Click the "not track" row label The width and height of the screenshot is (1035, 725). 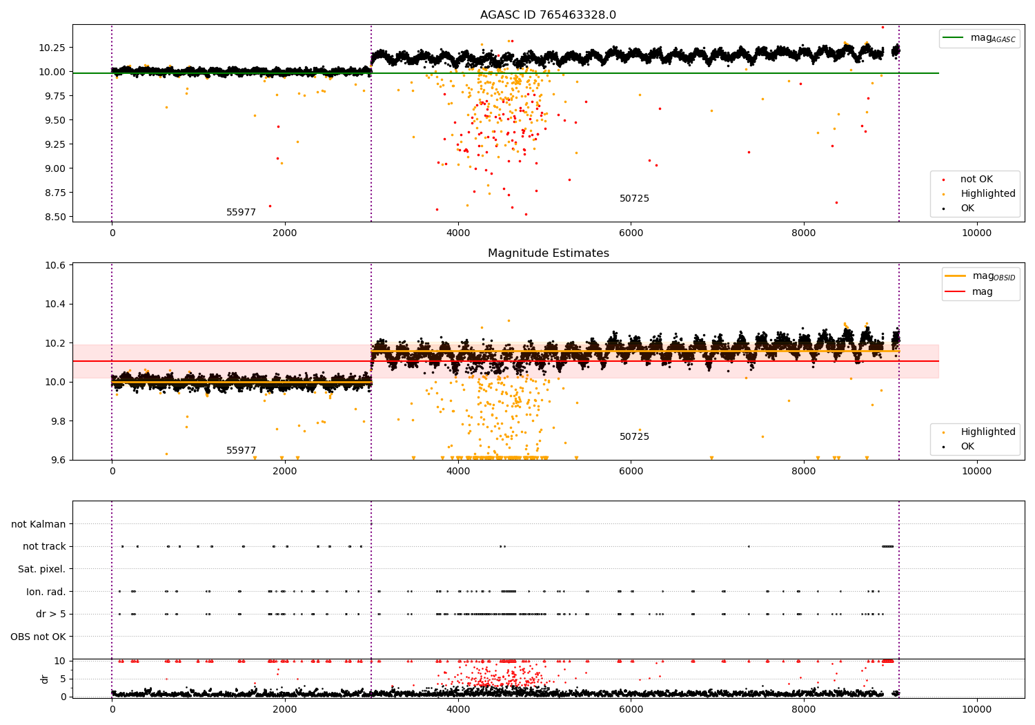44,546
